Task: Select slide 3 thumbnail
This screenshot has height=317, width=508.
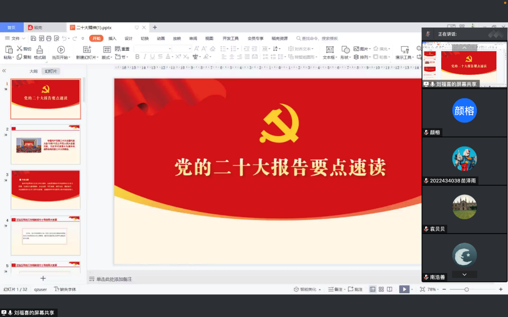Action: (x=46, y=189)
